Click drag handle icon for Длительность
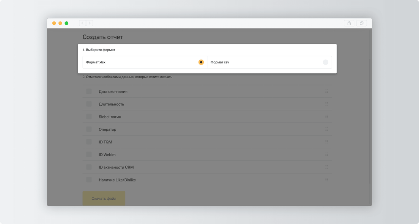The width and height of the screenshot is (419, 224). [326, 104]
